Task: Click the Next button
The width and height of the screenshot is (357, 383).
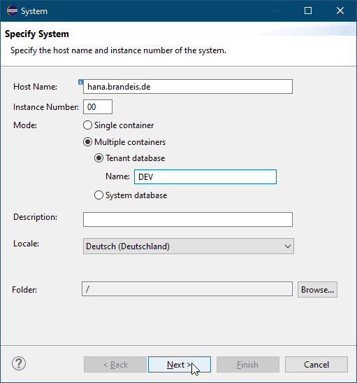Action: click(x=180, y=364)
